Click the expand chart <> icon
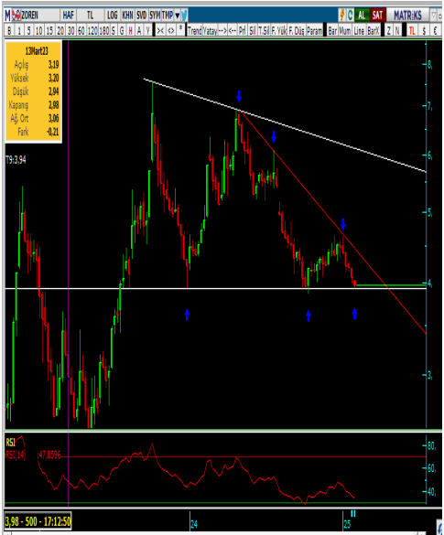Image resolution: width=444 pixels, height=535 pixels. click(171, 31)
